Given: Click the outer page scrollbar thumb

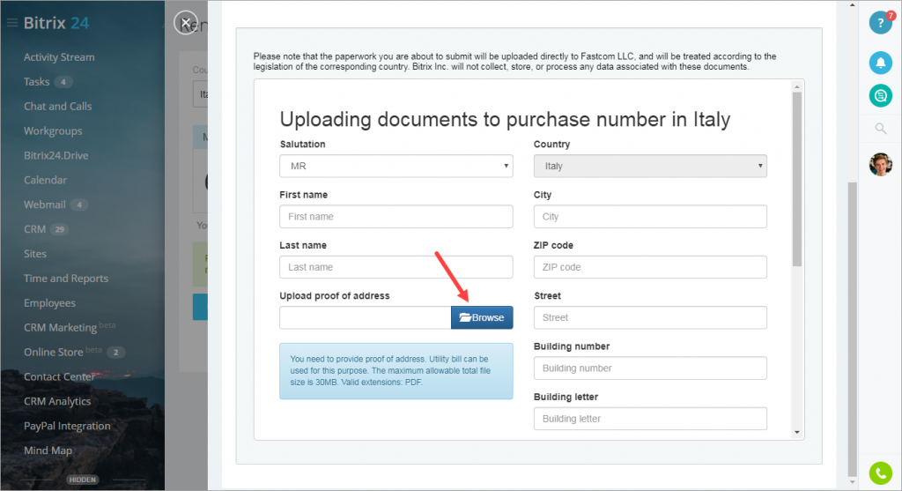Looking at the screenshot, I should (853, 330).
